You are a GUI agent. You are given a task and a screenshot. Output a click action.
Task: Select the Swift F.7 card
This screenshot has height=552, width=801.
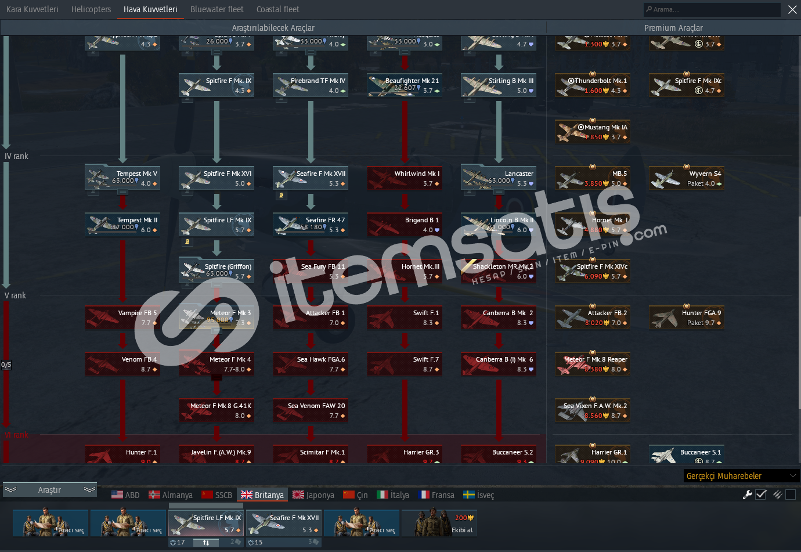[405, 364]
